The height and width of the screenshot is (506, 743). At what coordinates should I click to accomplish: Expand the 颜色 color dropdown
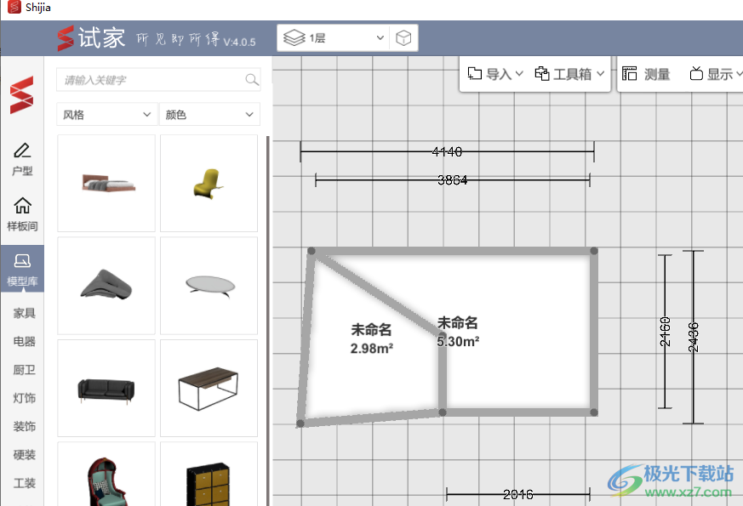point(209,114)
